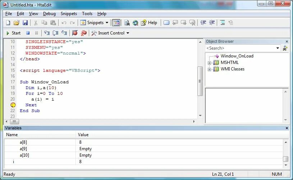This screenshot has width=293, height=180.
Task: Select the variable i row
Action: [x=143, y=162]
